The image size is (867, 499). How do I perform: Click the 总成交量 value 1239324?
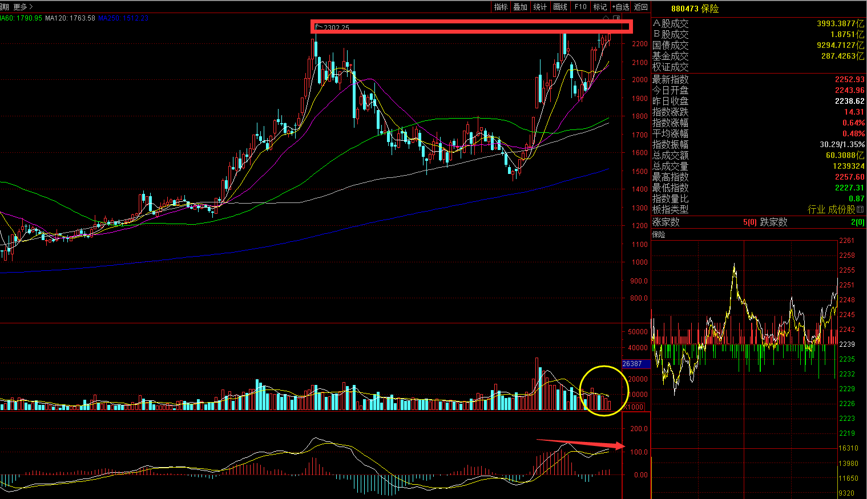click(x=849, y=166)
